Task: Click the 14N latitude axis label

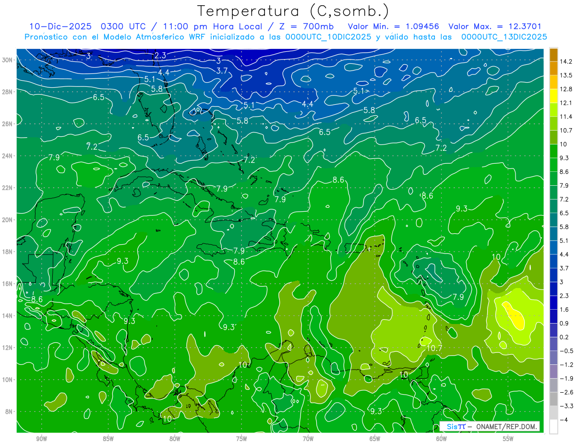Action: (x=8, y=316)
